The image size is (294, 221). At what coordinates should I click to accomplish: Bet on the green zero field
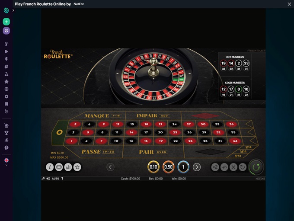[x=59, y=133]
